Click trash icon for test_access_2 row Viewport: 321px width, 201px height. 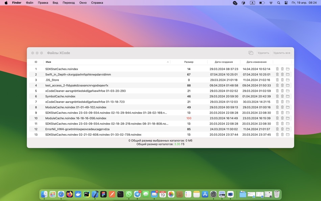[282, 85]
